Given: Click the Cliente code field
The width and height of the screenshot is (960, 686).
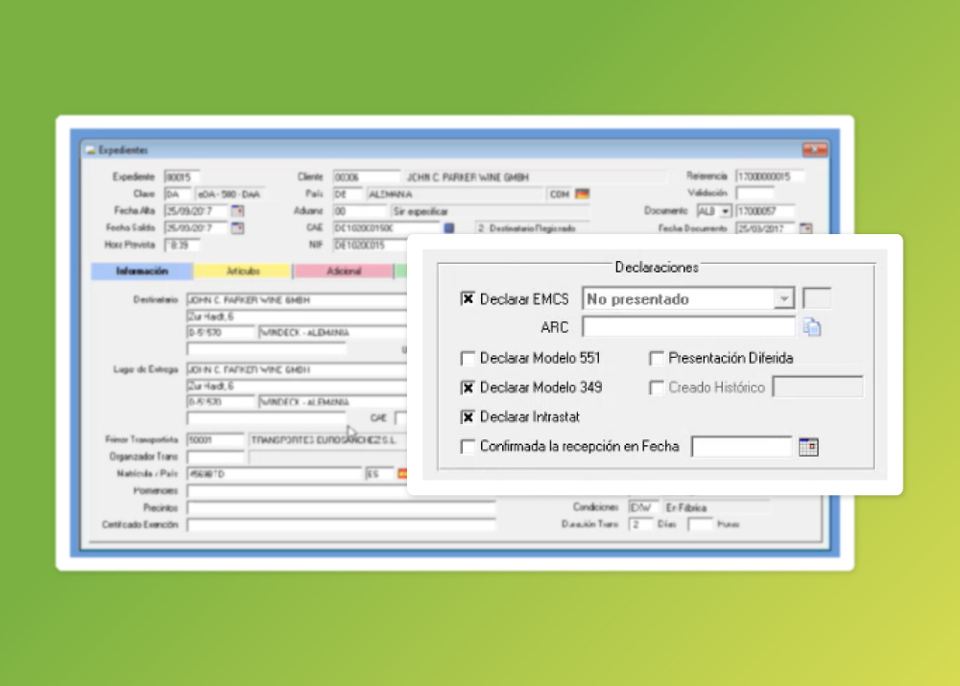Looking at the screenshot, I should coord(366,177).
